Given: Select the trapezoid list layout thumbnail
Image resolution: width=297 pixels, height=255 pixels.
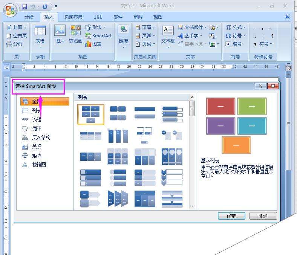Looking at the screenshot, I should coord(118,199).
